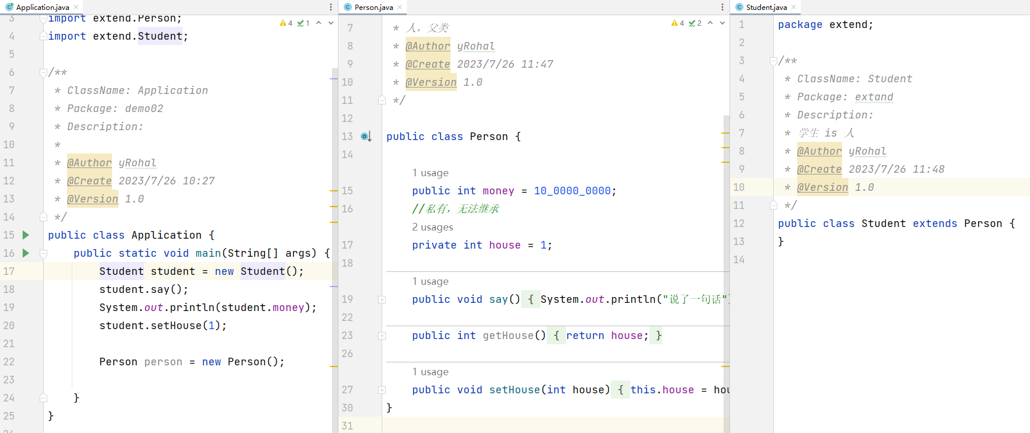Click the vertical scrollbar of Person.java editor
The height and width of the screenshot is (433, 1030).
(x=726, y=274)
